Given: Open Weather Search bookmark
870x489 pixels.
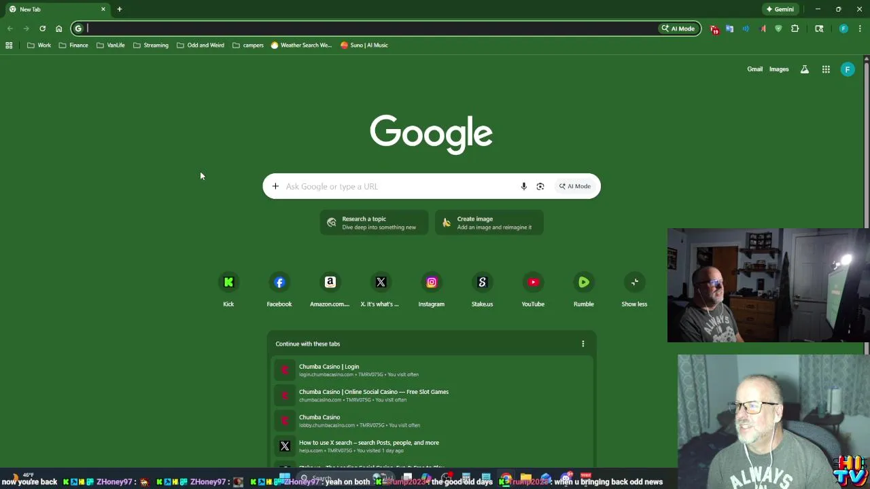Looking at the screenshot, I should pos(301,46).
